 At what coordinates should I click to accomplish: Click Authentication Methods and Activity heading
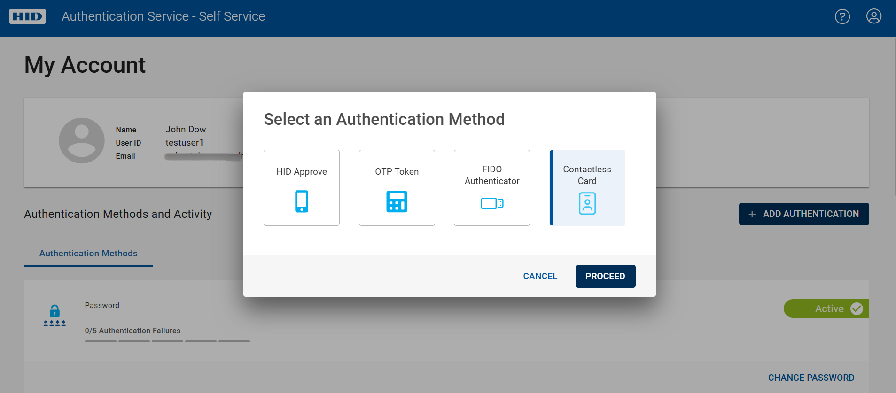click(x=118, y=214)
